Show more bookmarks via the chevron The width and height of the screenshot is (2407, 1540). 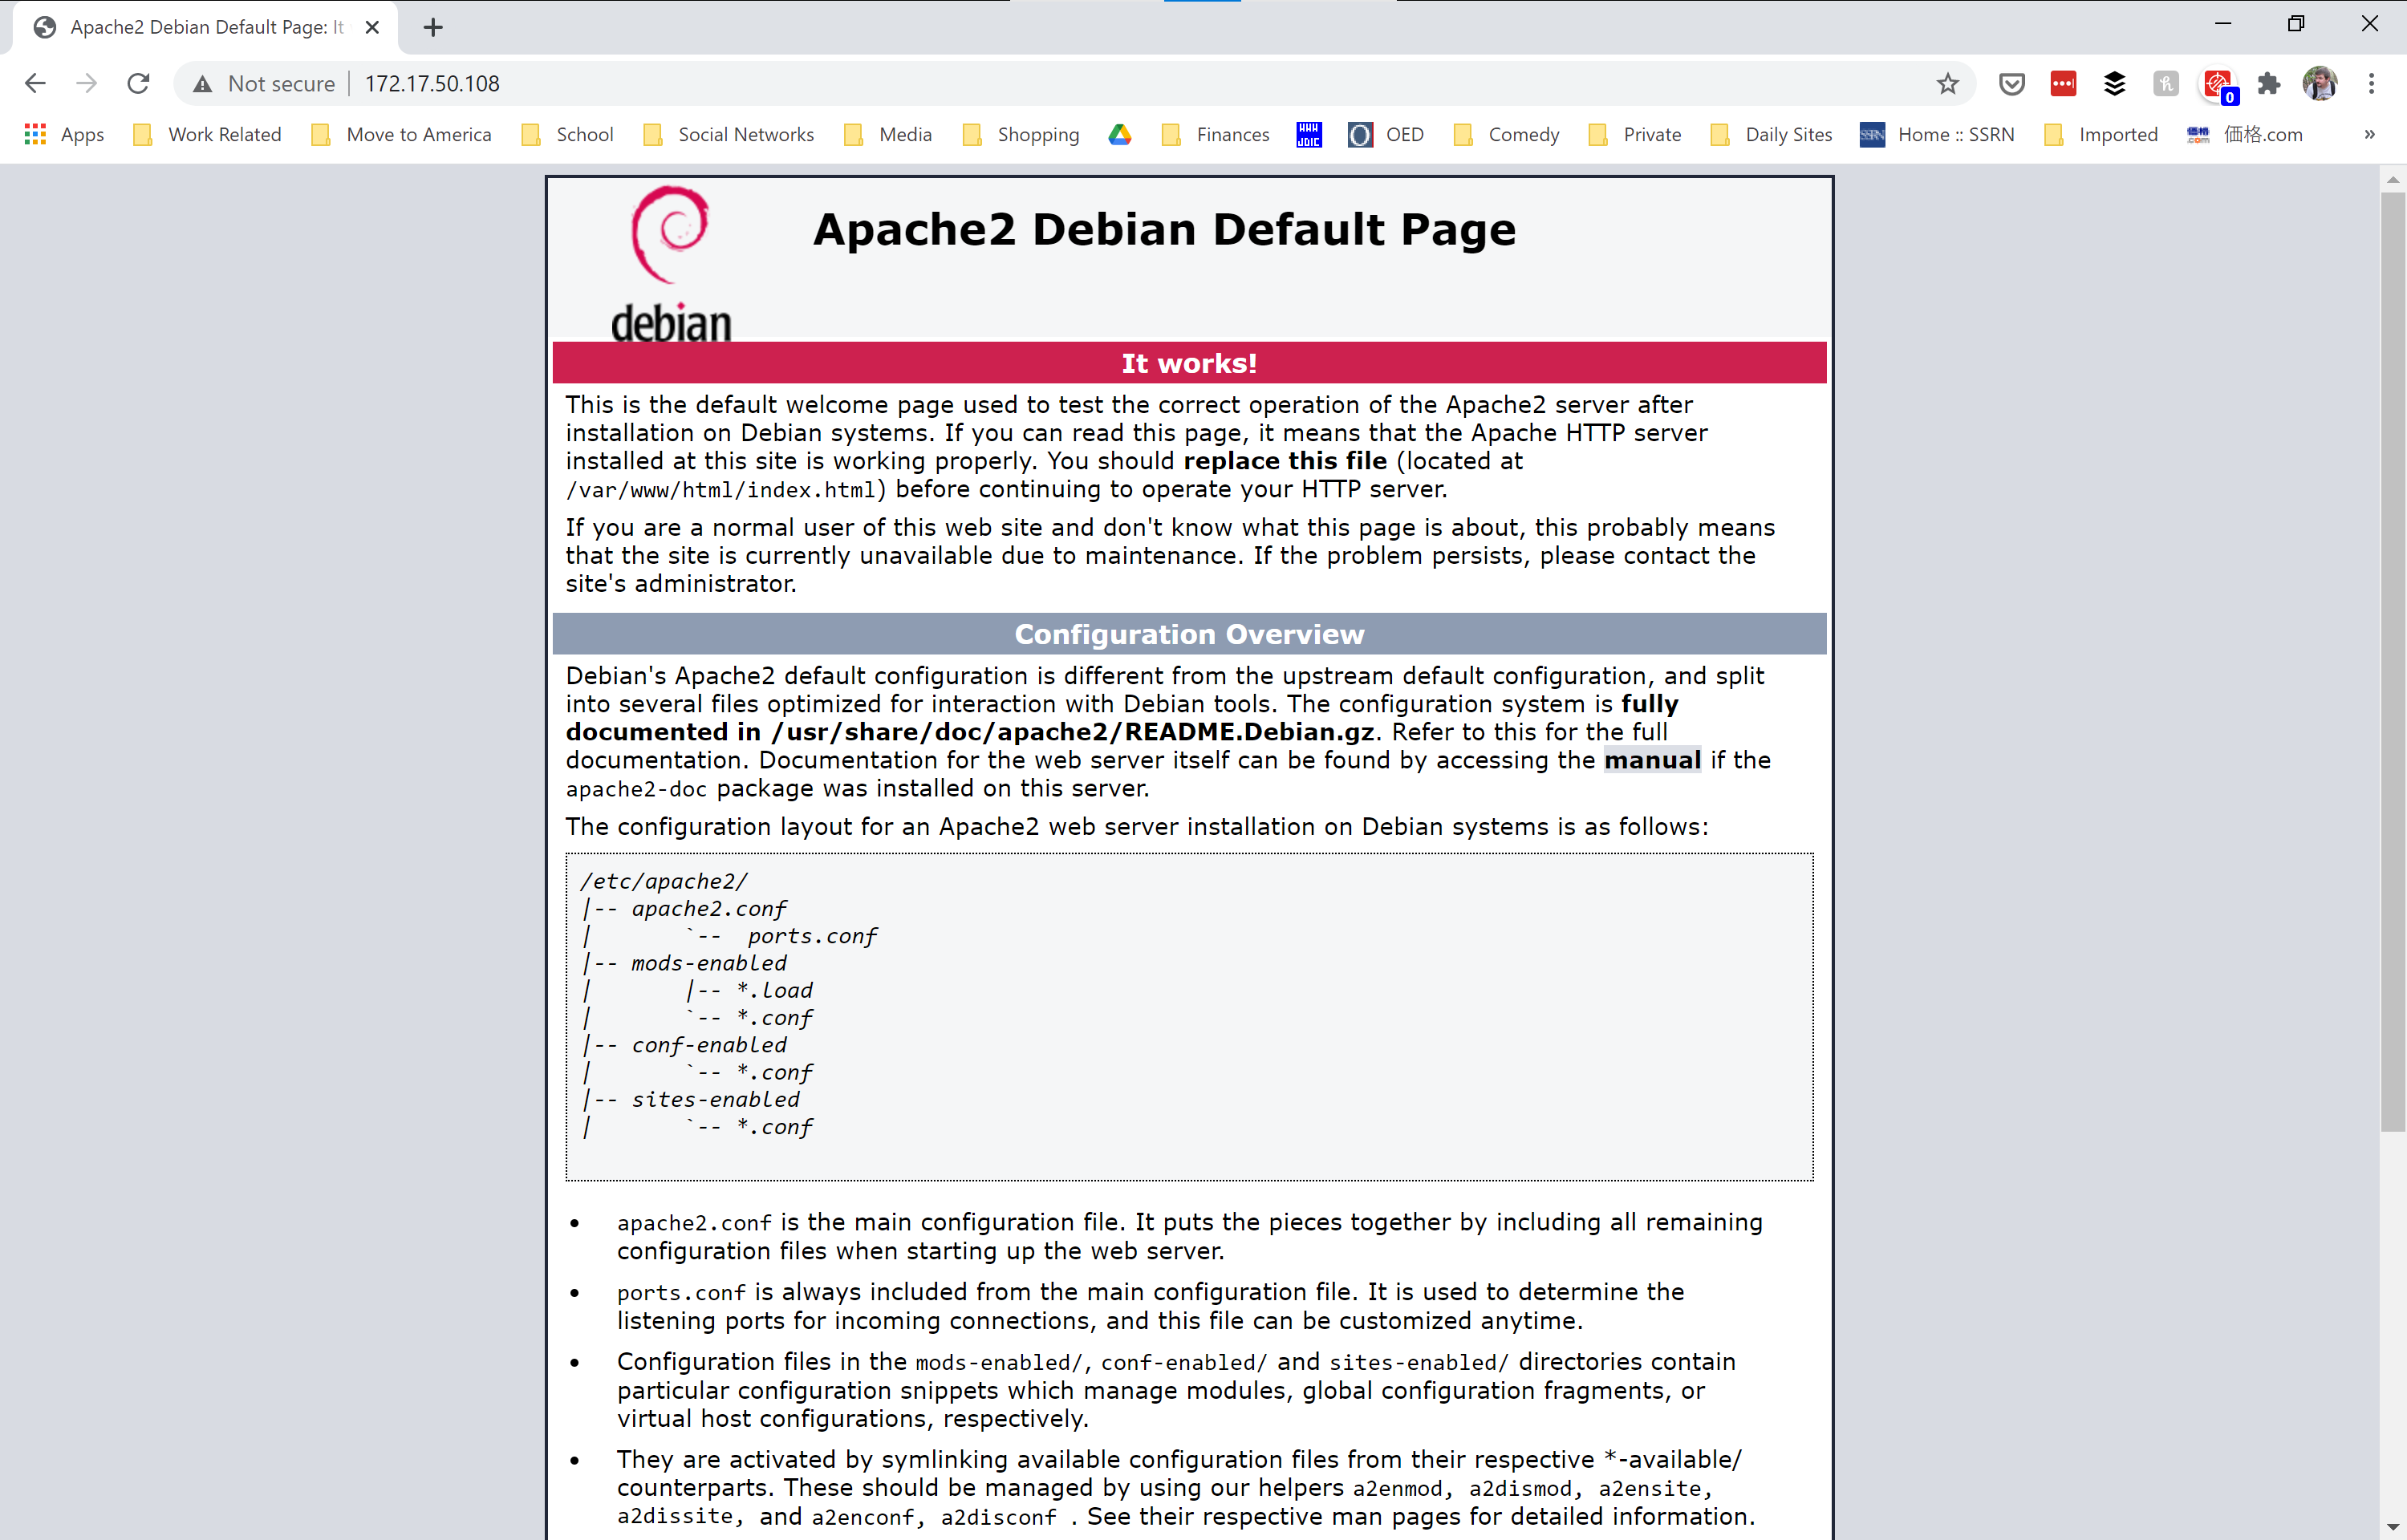tap(2369, 134)
